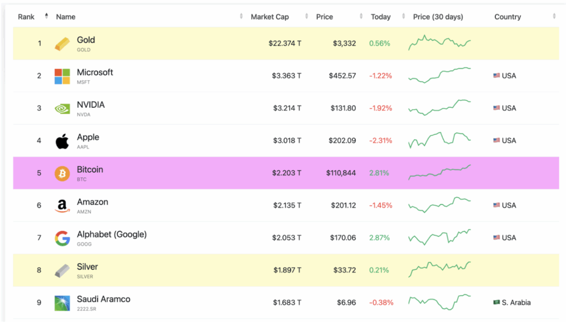
Task: Click the Silver bar icon
Action: click(x=62, y=271)
